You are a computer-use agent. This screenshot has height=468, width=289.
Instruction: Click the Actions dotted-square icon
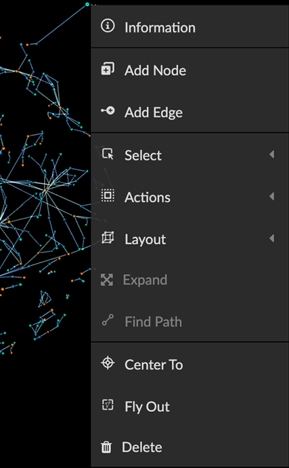coord(108,195)
